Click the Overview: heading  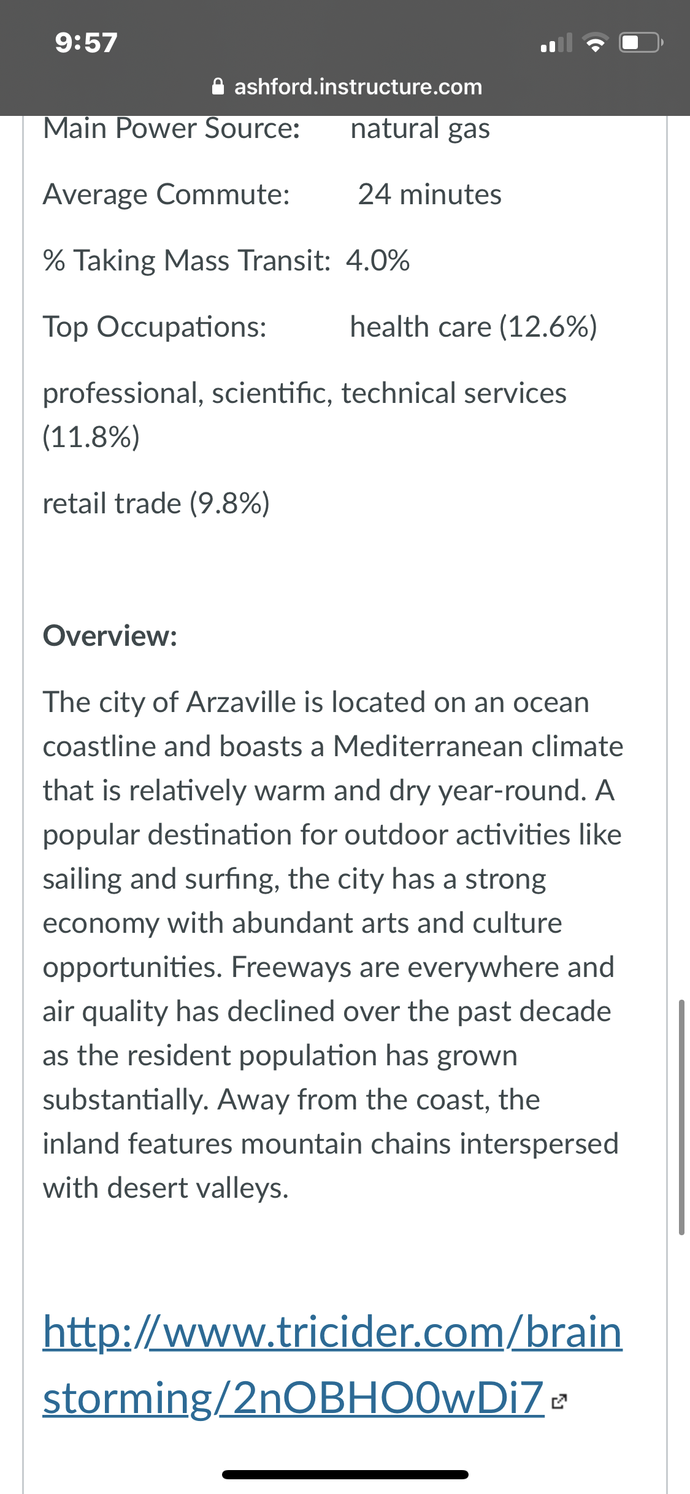point(110,636)
